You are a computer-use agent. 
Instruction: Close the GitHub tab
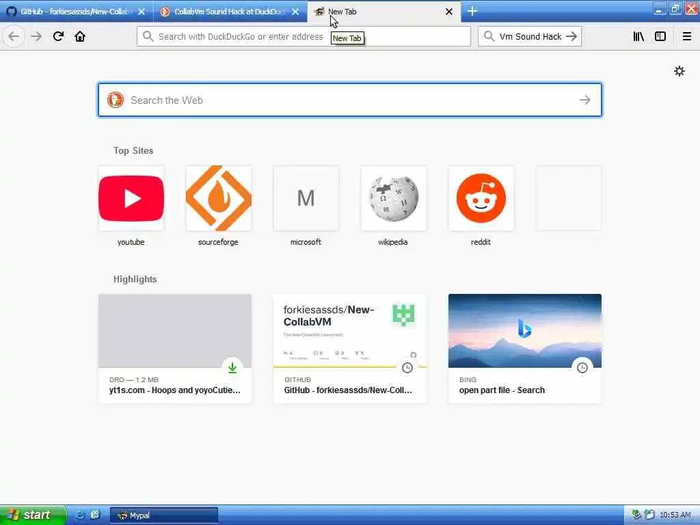(142, 12)
